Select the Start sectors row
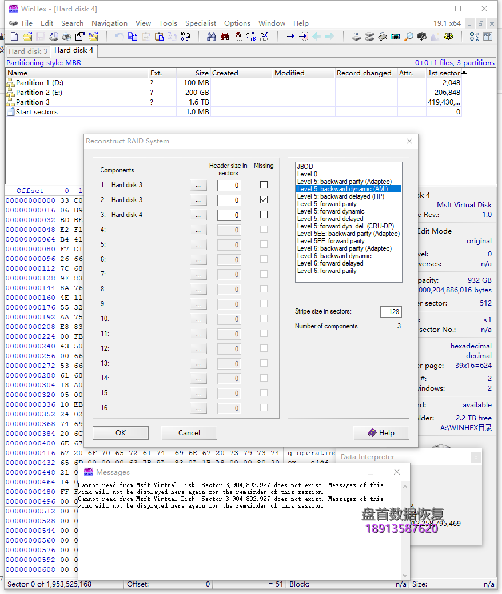The image size is (502, 594). coord(233,112)
